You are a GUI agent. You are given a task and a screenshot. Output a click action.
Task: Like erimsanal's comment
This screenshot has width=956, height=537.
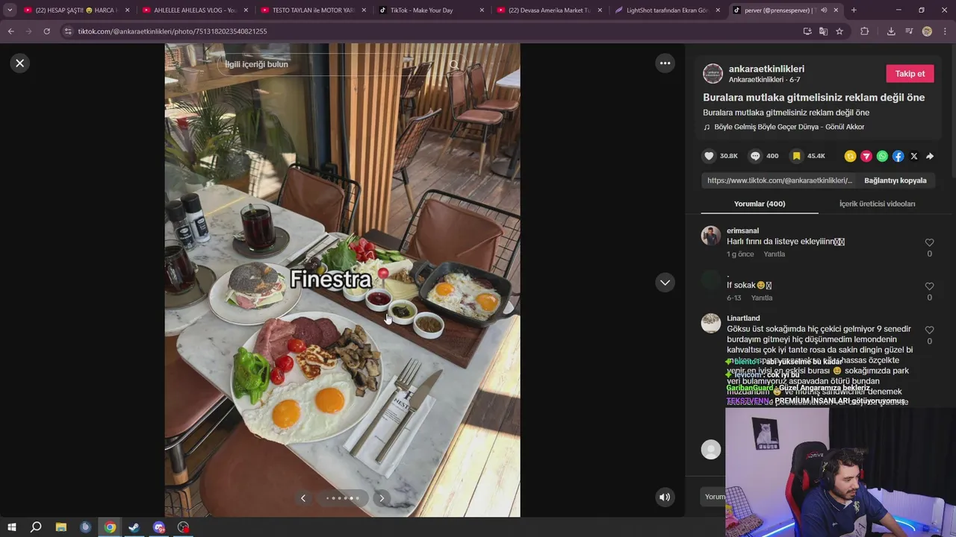(x=929, y=242)
